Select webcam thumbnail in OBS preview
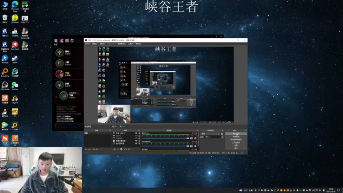 click(x=114, y=114)
